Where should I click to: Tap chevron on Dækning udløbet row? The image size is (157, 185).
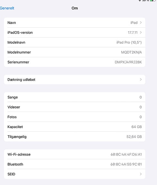(141, 79)
